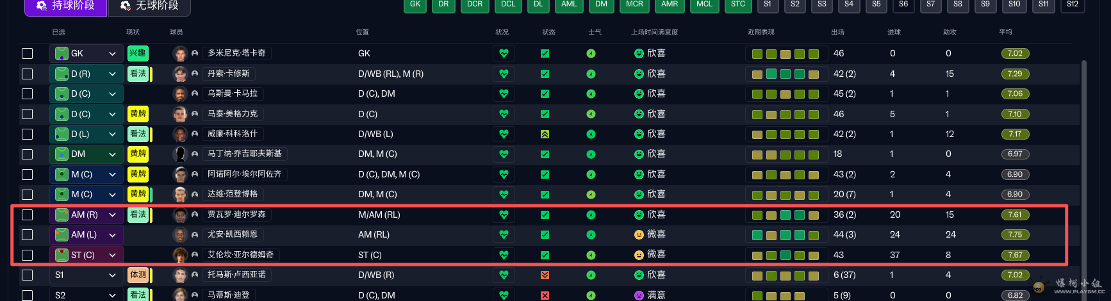
Task: Click the heart condition icon for 多米尼克·塔卡奇
Action: pos(504,54)
